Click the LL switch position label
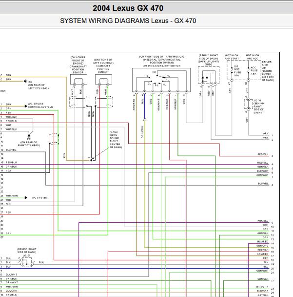Viewport: 293px width, 297px height. click(147, 76)
